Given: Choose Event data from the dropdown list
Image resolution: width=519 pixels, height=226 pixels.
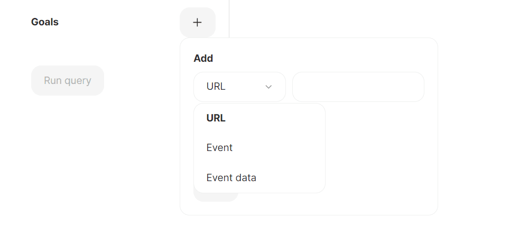Looking at the screenshot, I should [231, 178].
